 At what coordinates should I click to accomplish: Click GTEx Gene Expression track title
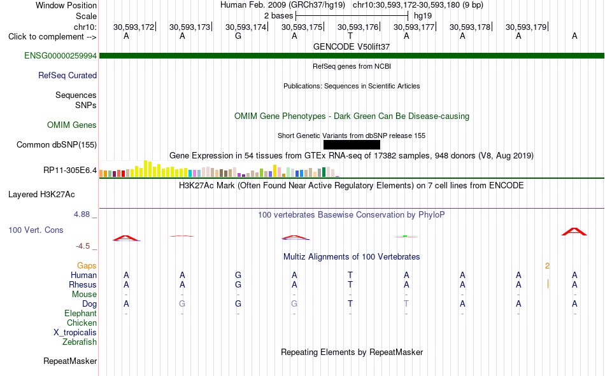click(352, 155)
